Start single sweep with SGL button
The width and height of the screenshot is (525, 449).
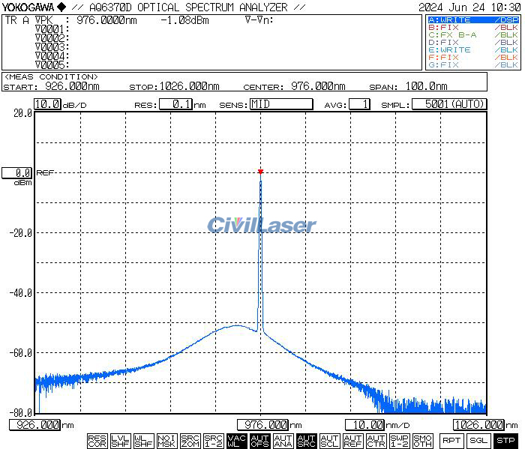coord(478,441)
